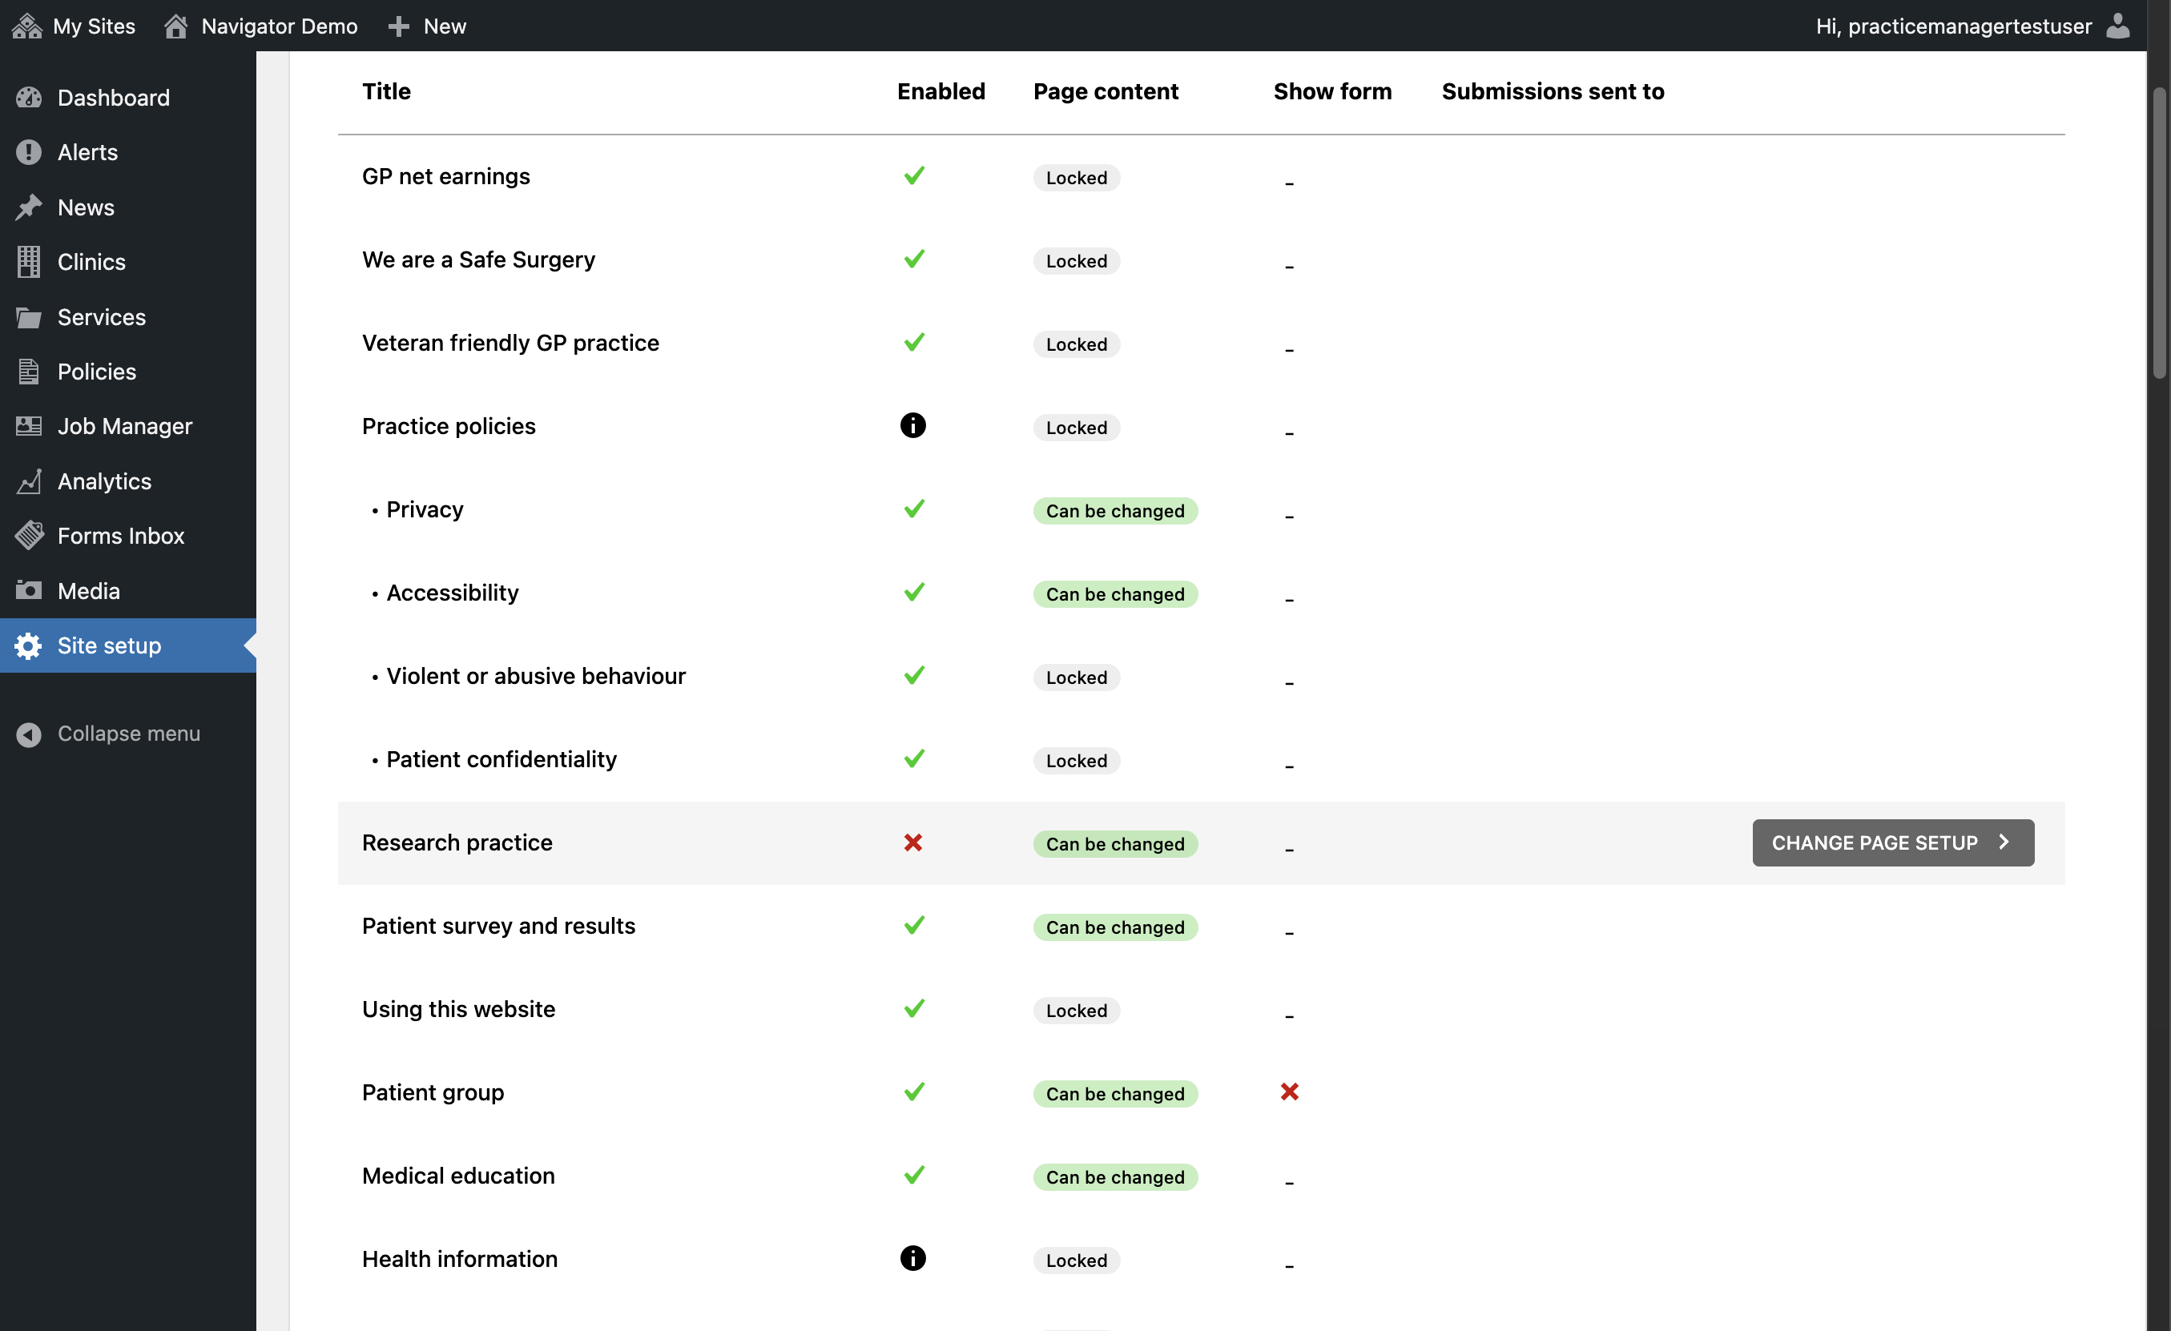Click the green tick for Privacy row
Viewport: 2171px width, 1331px height.
click(914, 509)
